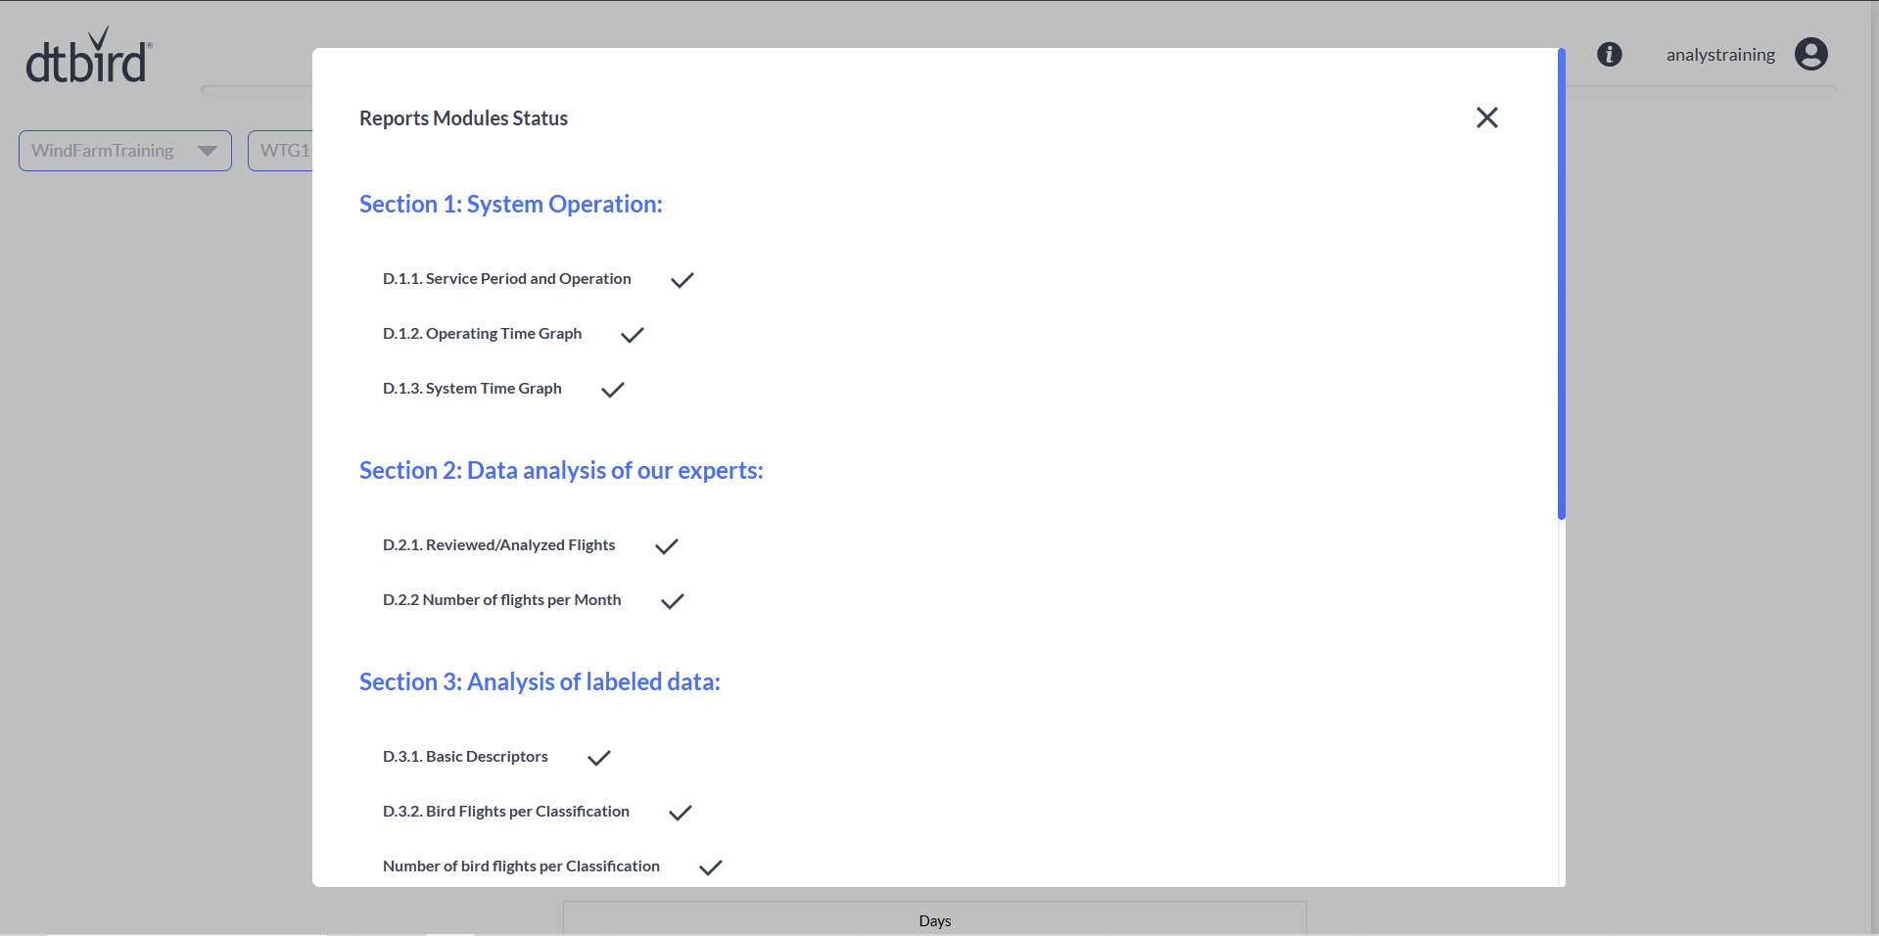Click checkmark beside System Time Graph
1879x936 pixels.
[612, 390]
